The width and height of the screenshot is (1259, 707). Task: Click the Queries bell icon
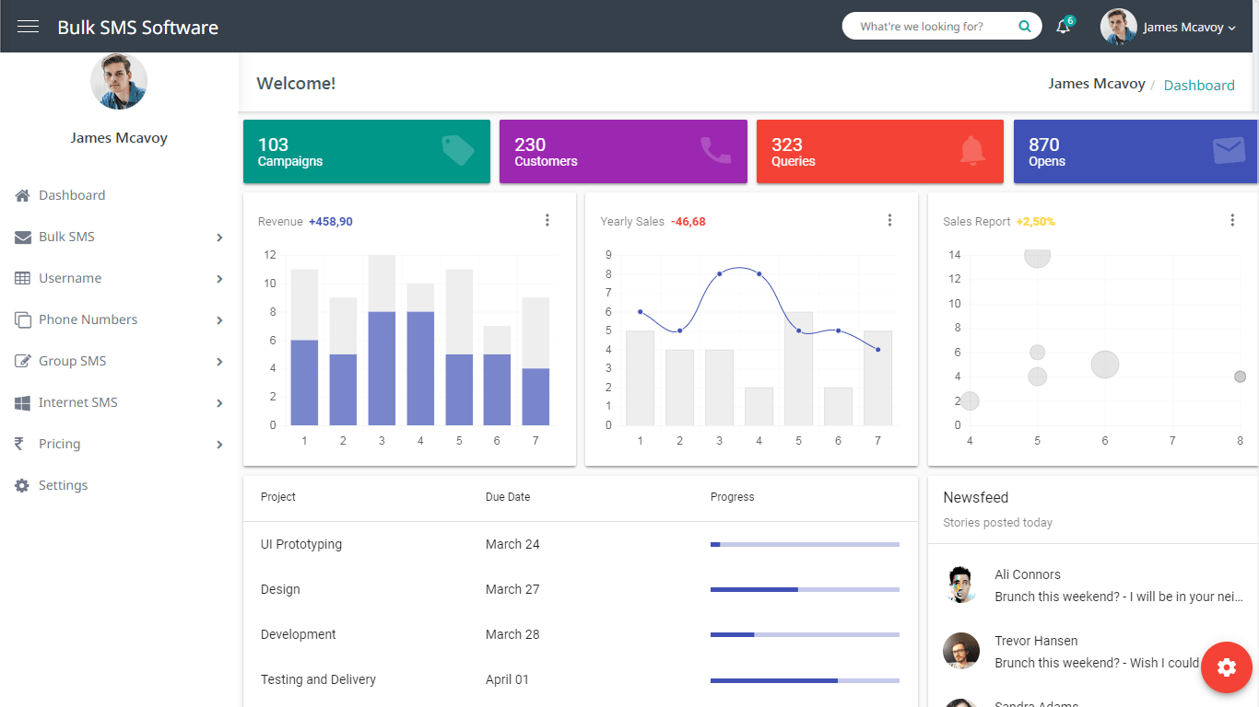971,150
